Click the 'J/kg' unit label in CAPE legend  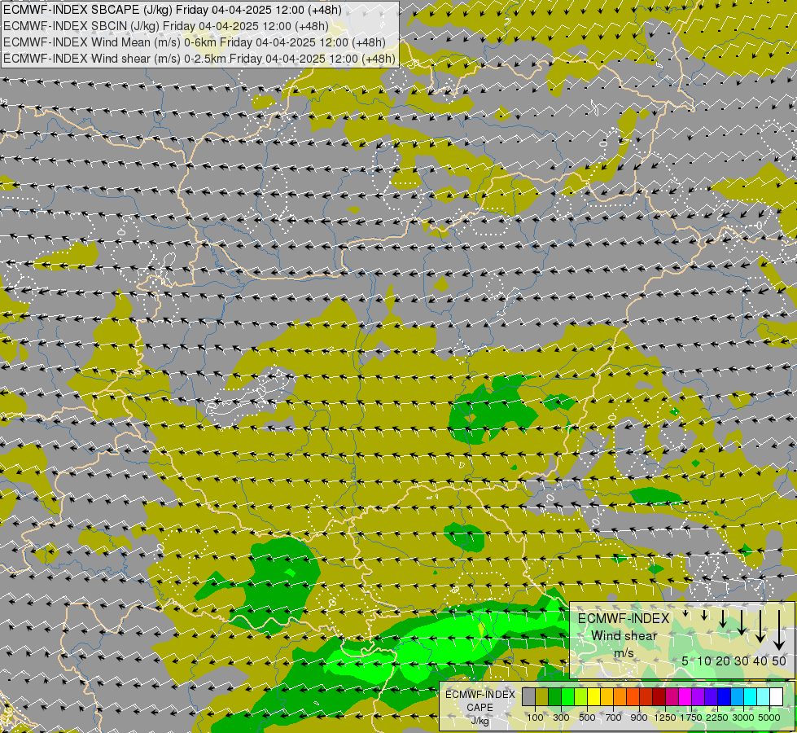[480, 721]
